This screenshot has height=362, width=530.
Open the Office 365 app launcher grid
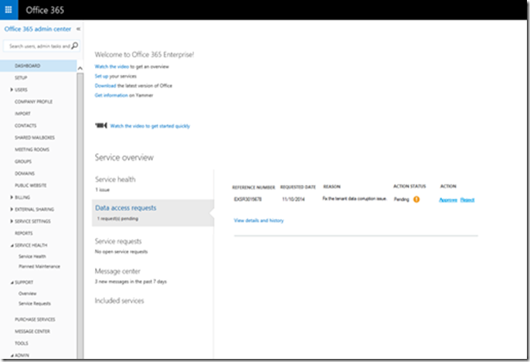click(x=8, y=10)
